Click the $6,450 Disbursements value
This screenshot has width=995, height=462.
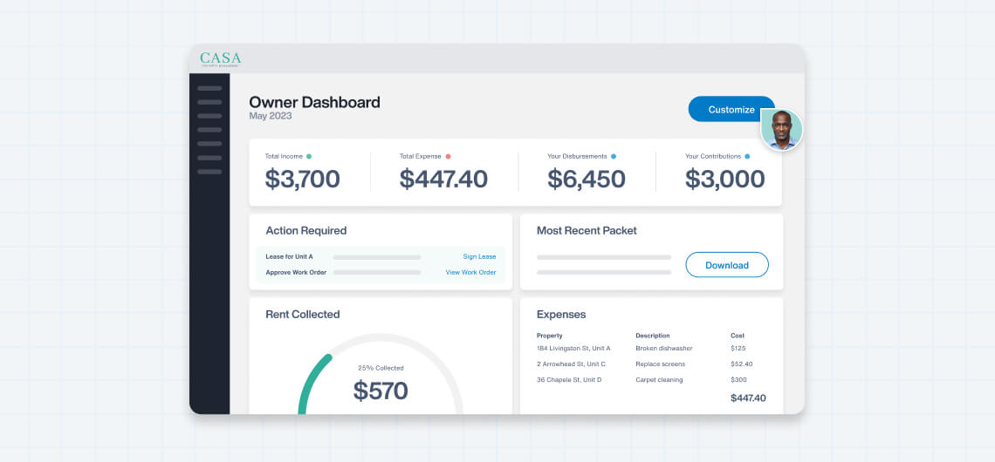[586, 180]
